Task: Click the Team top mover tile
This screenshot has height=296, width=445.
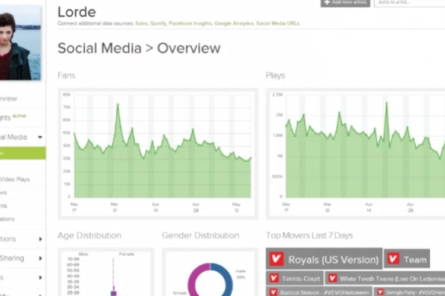Action: (407, 259)
